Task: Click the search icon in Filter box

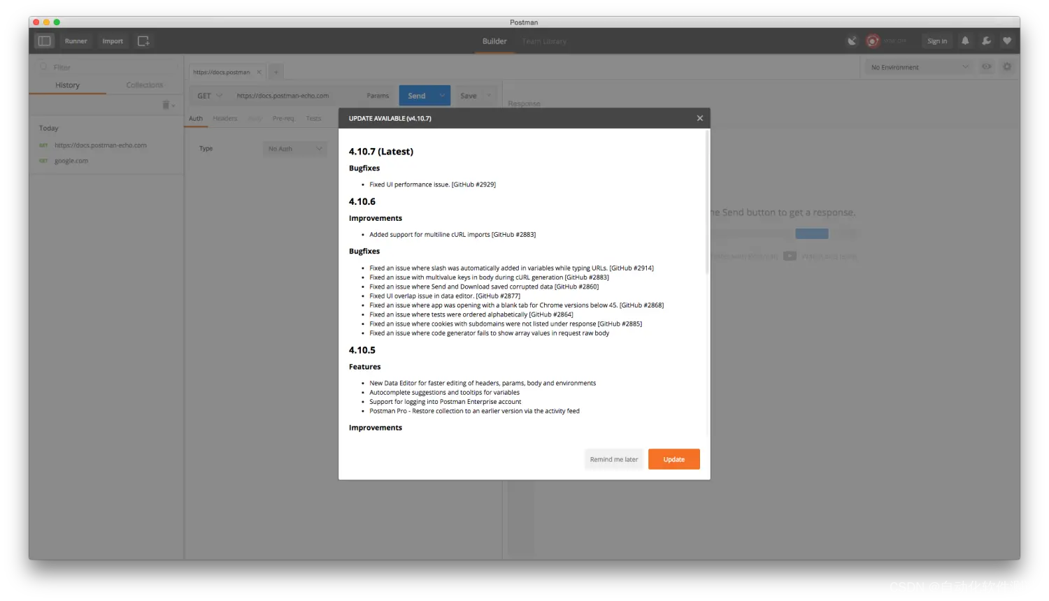Action: [43, 67]
